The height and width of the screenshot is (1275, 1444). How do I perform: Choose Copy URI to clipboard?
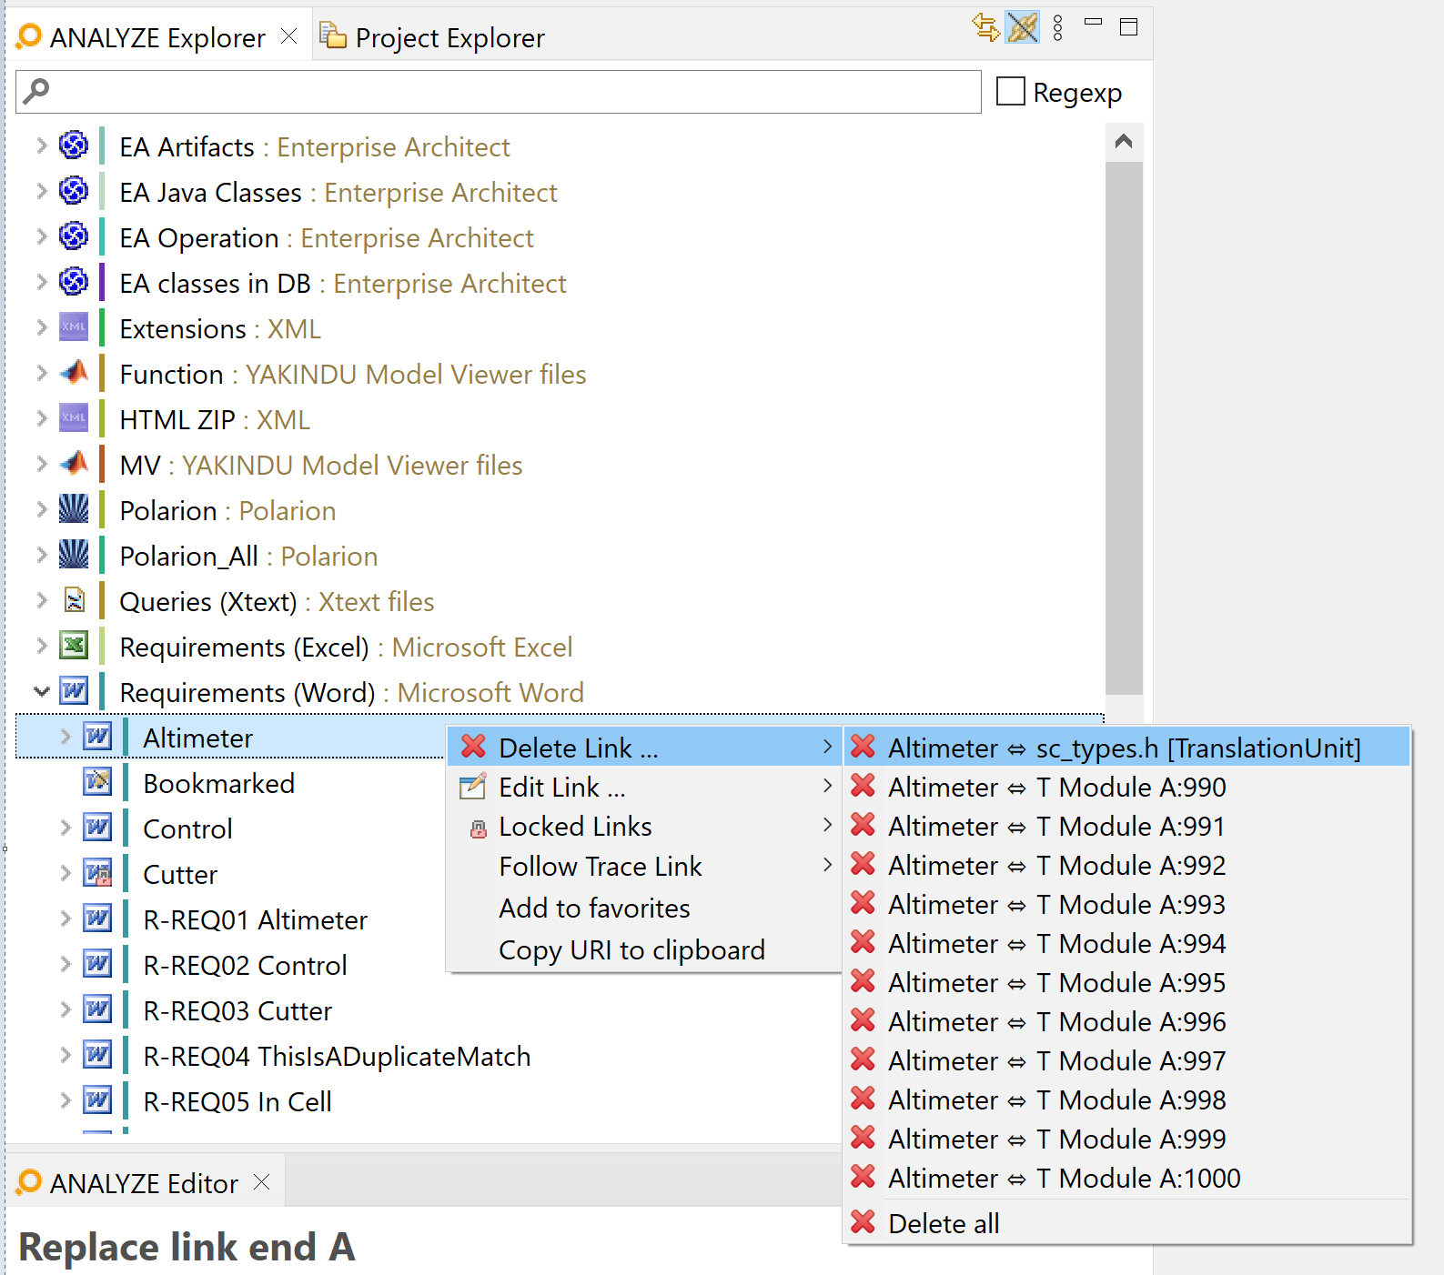(x=645, y=949)
